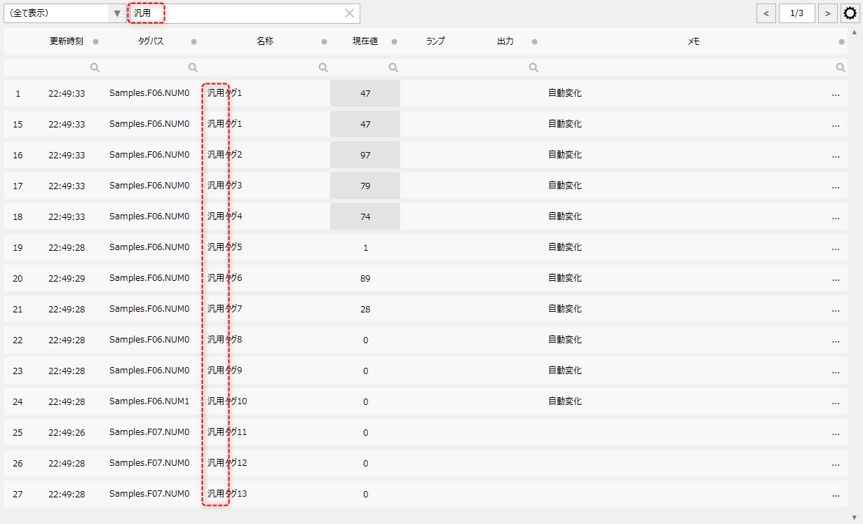
Task: Click the magnifier icon under メモ column
Action: (841, 67)
